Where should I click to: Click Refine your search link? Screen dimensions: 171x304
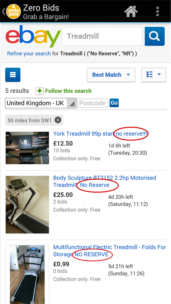click(x=29, y=54)
